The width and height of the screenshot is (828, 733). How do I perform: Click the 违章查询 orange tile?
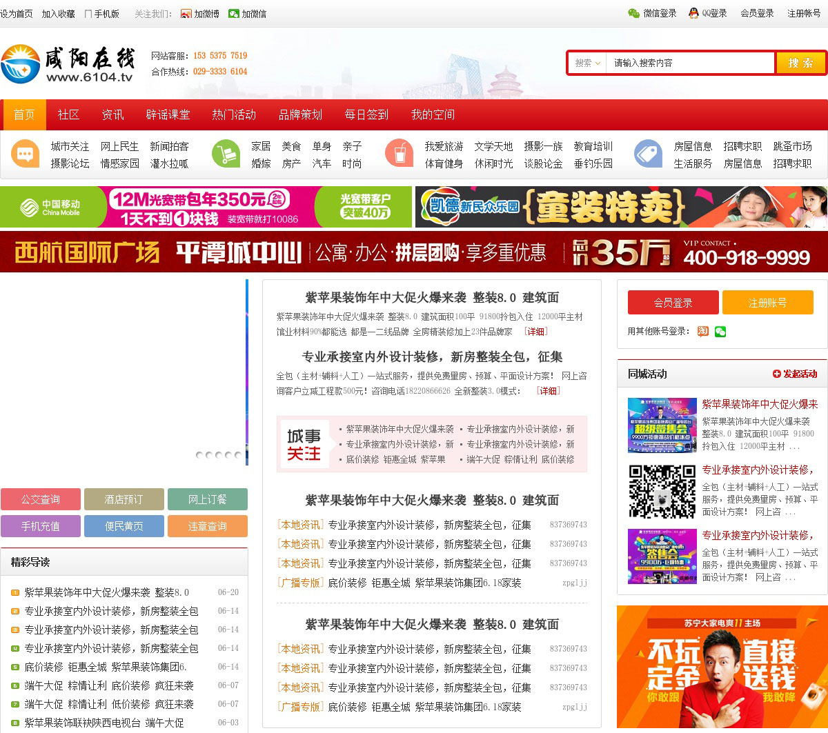point(207,526)
